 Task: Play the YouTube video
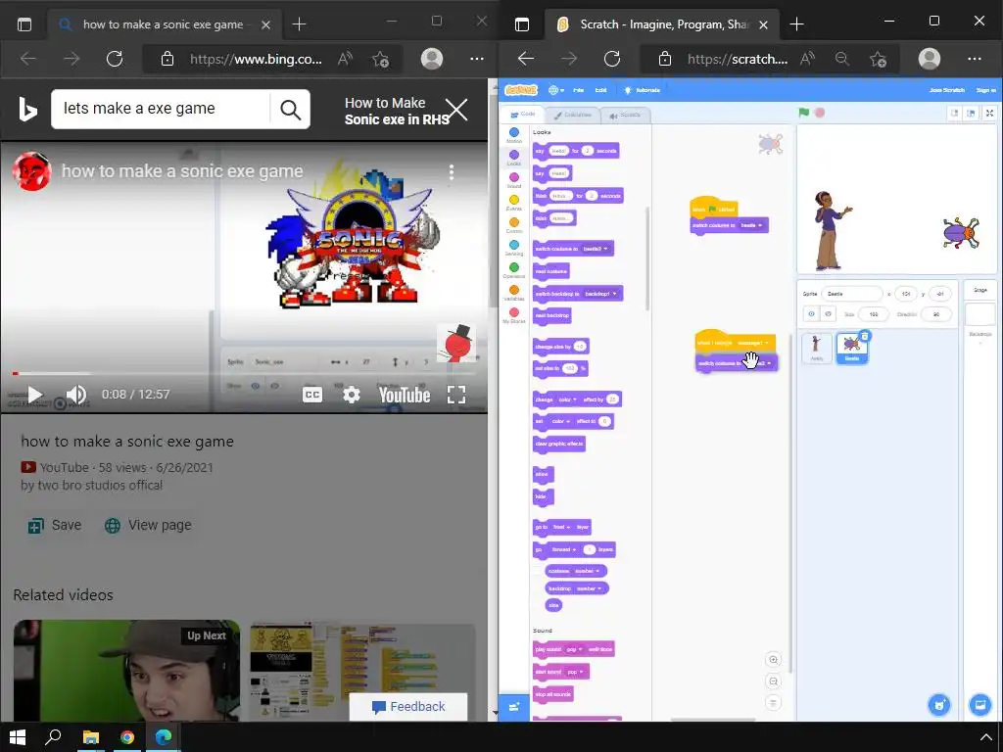(35, 395)
